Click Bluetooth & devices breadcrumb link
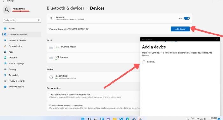Image resolution: width=223 pixels, height=120 pixels. [66, 8]
